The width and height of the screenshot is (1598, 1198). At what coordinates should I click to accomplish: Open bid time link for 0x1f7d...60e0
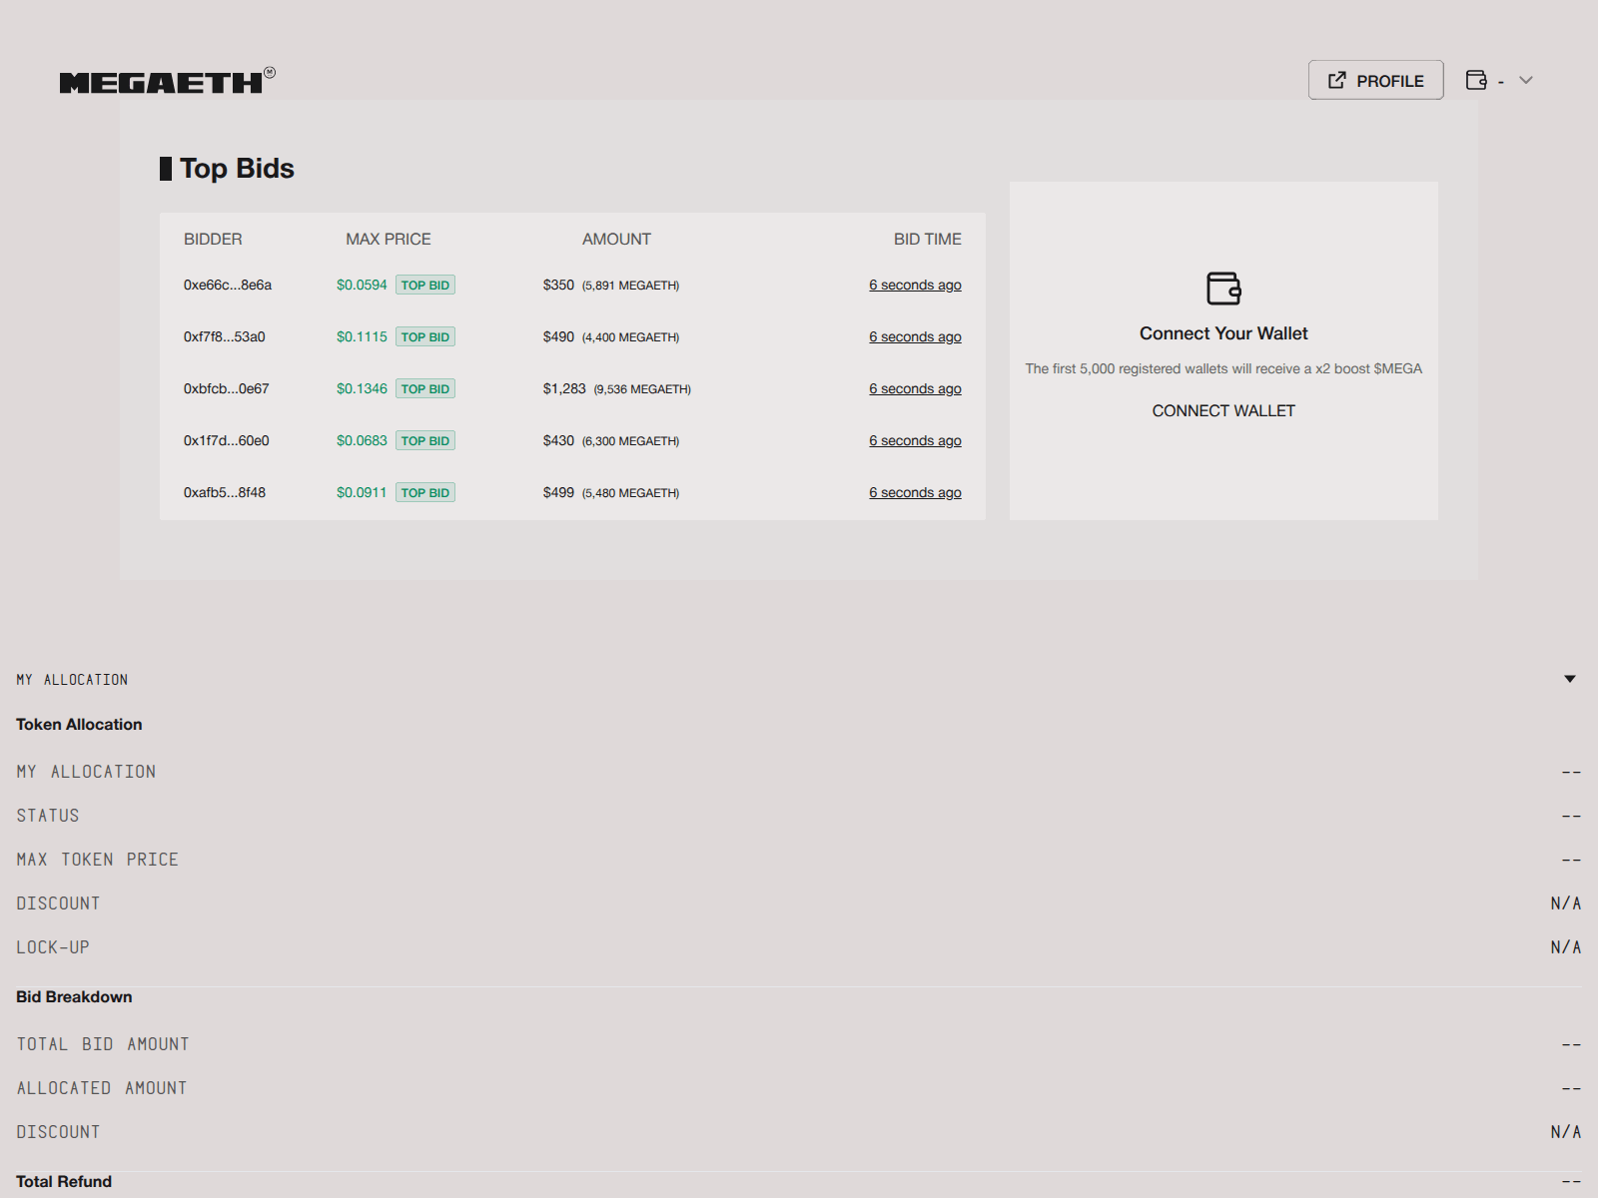tap(915, 440)
